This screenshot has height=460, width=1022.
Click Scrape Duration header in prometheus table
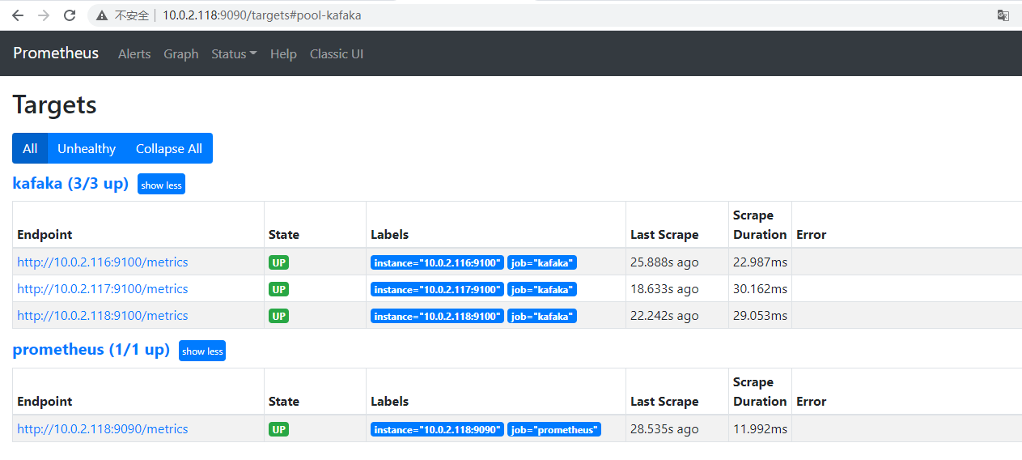(760, 391)
